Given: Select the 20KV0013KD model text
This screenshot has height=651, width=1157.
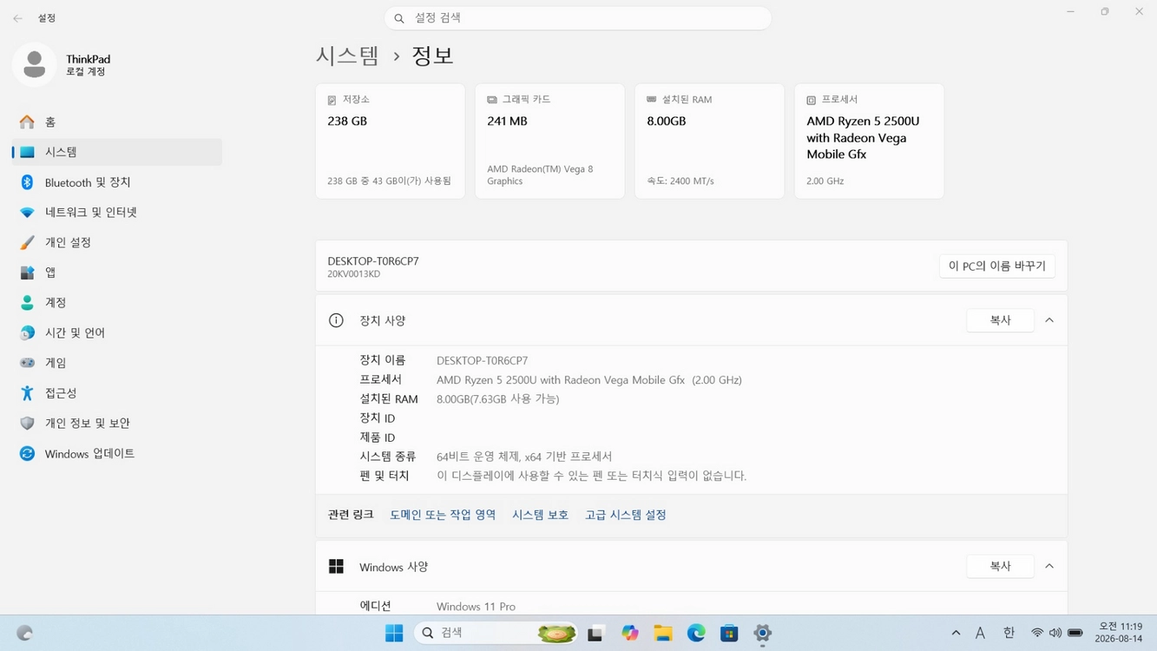Looking at the screenshot, I should click(354, 274).
